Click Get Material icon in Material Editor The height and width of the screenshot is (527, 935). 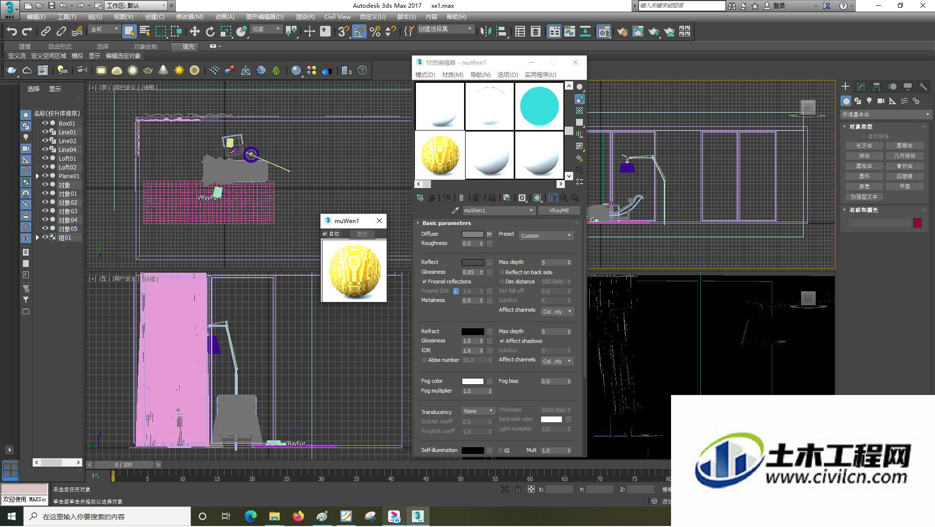[x=420, y=198]
